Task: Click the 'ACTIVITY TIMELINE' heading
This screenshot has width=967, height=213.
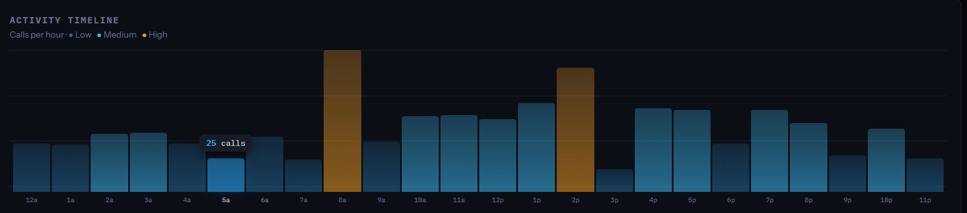Action: coord(64,21)
